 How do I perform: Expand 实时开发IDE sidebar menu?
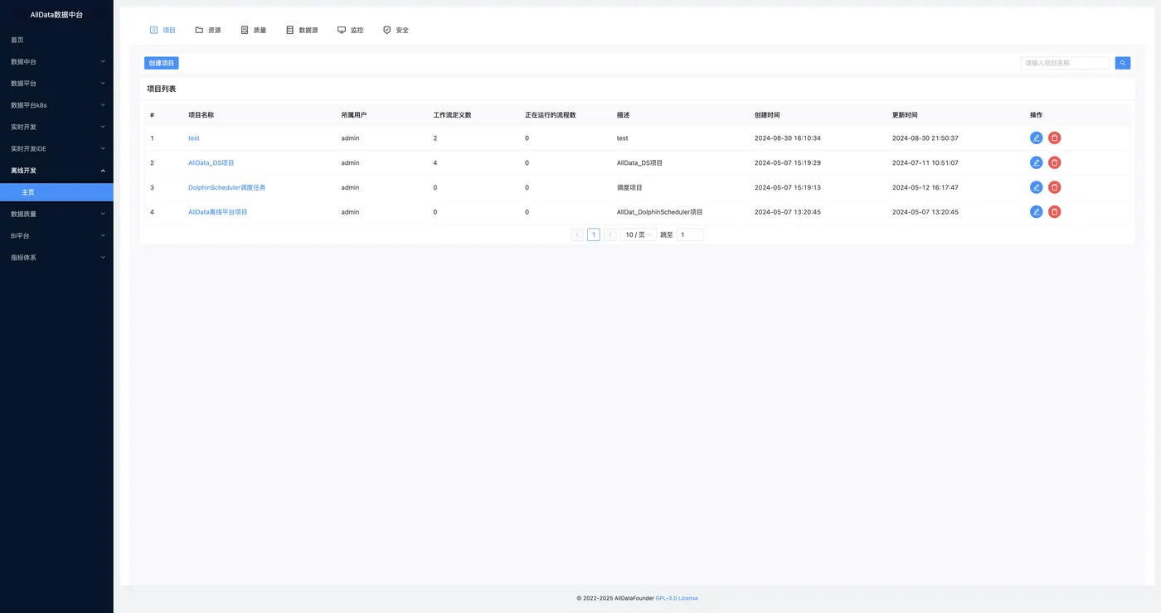pyautogui.click(x=56, y=148)
